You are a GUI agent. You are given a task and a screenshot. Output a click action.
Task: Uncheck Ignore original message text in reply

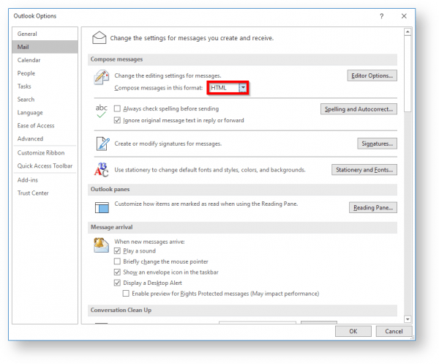pyautogui.click(x=117, y=120)
